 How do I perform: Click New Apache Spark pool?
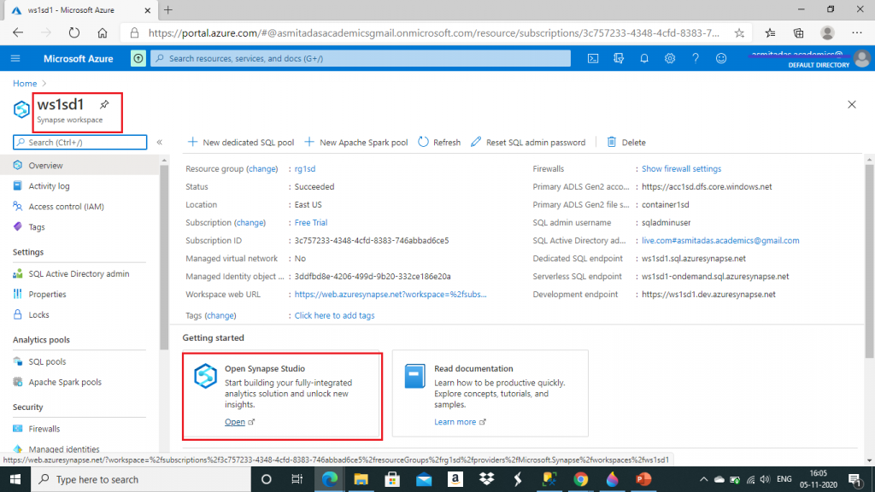[x=356, y=143]
